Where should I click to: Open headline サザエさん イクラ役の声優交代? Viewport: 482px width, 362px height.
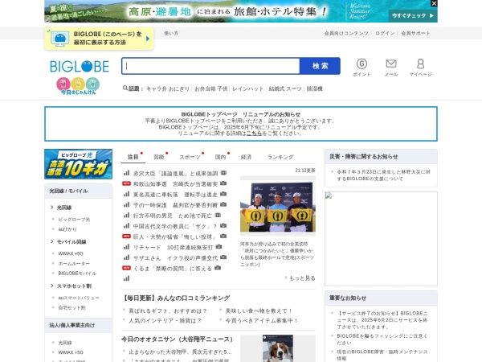[x=175, y=258]
